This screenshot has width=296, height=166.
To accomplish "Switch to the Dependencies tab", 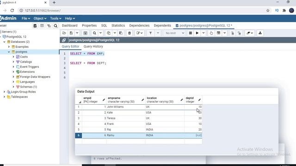I will [x=139, y=26].
